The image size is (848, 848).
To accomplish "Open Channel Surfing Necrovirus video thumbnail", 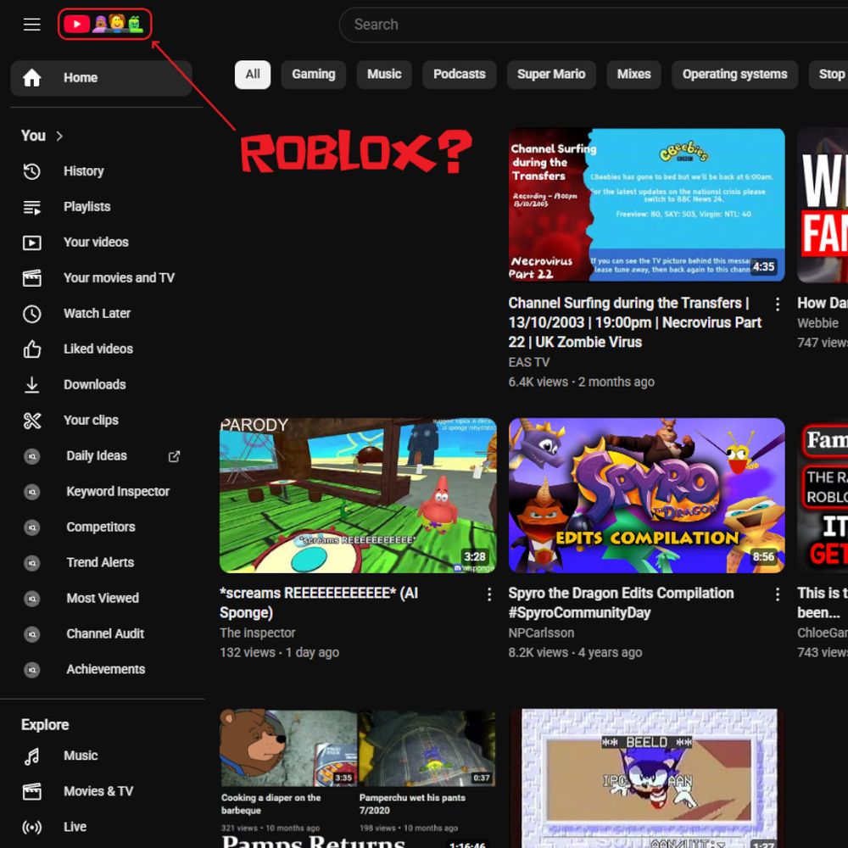I will point(646,205).
